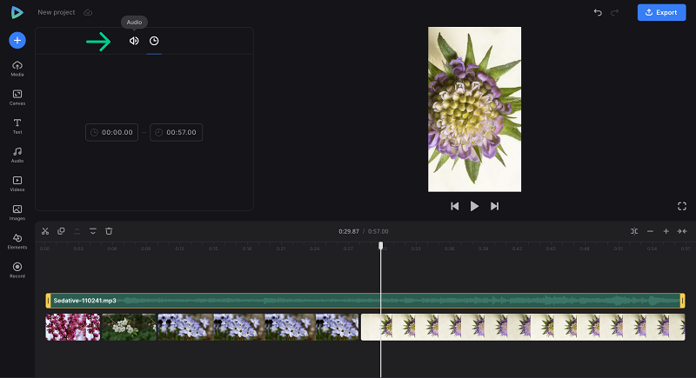696x378 pixels.
Task: Open the Audio sidebar panel
Action: coord(17,155)
